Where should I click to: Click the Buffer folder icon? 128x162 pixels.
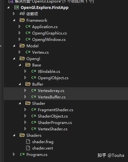pos(28,84)
